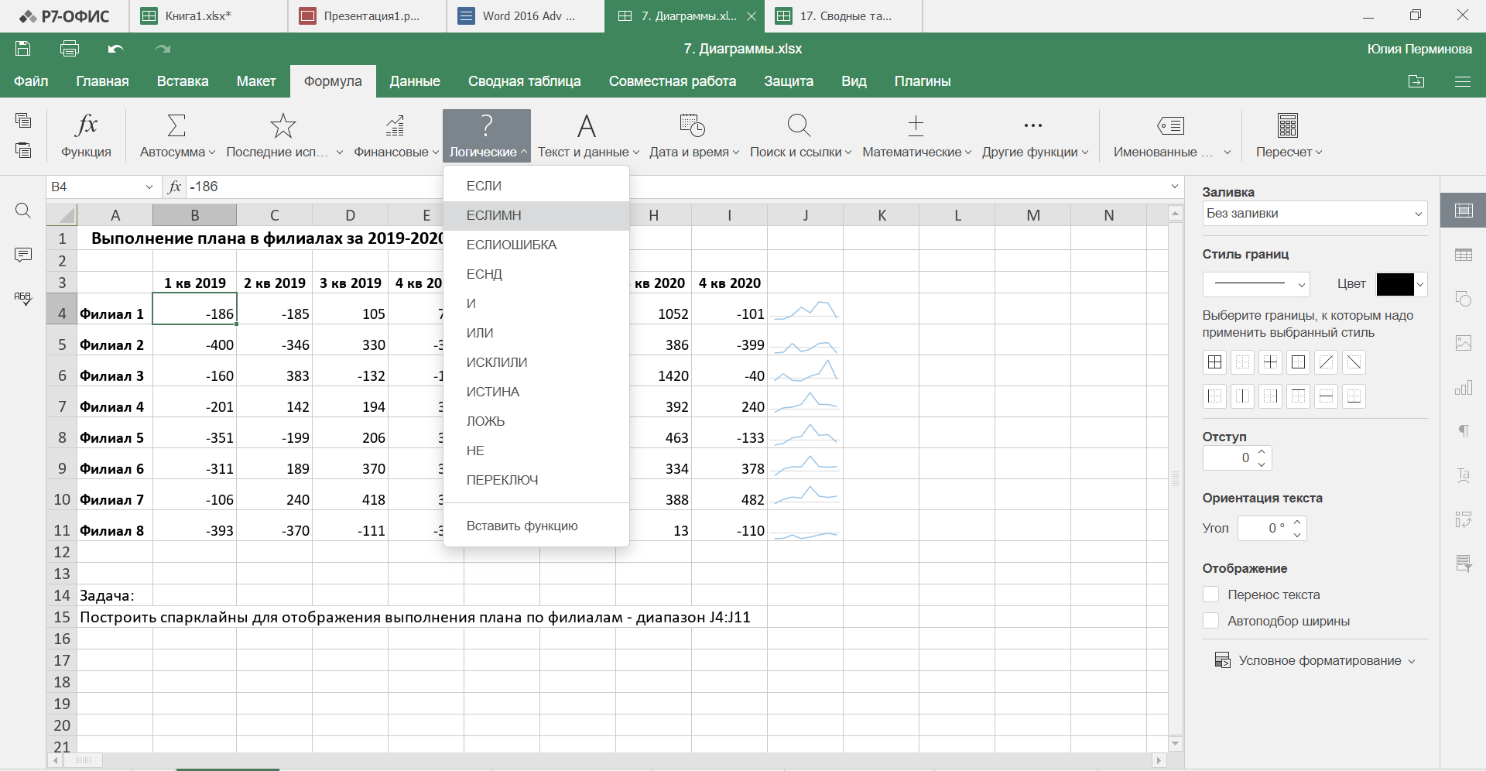Enable the Text wrap checkbox
Screen dimensions: 1486x771
[x=1211, y=595]
